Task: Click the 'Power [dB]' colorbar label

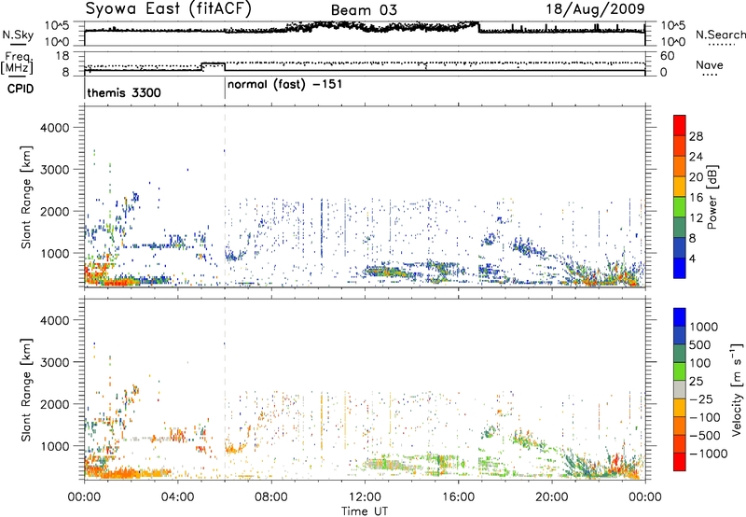Action: point(712,197)
